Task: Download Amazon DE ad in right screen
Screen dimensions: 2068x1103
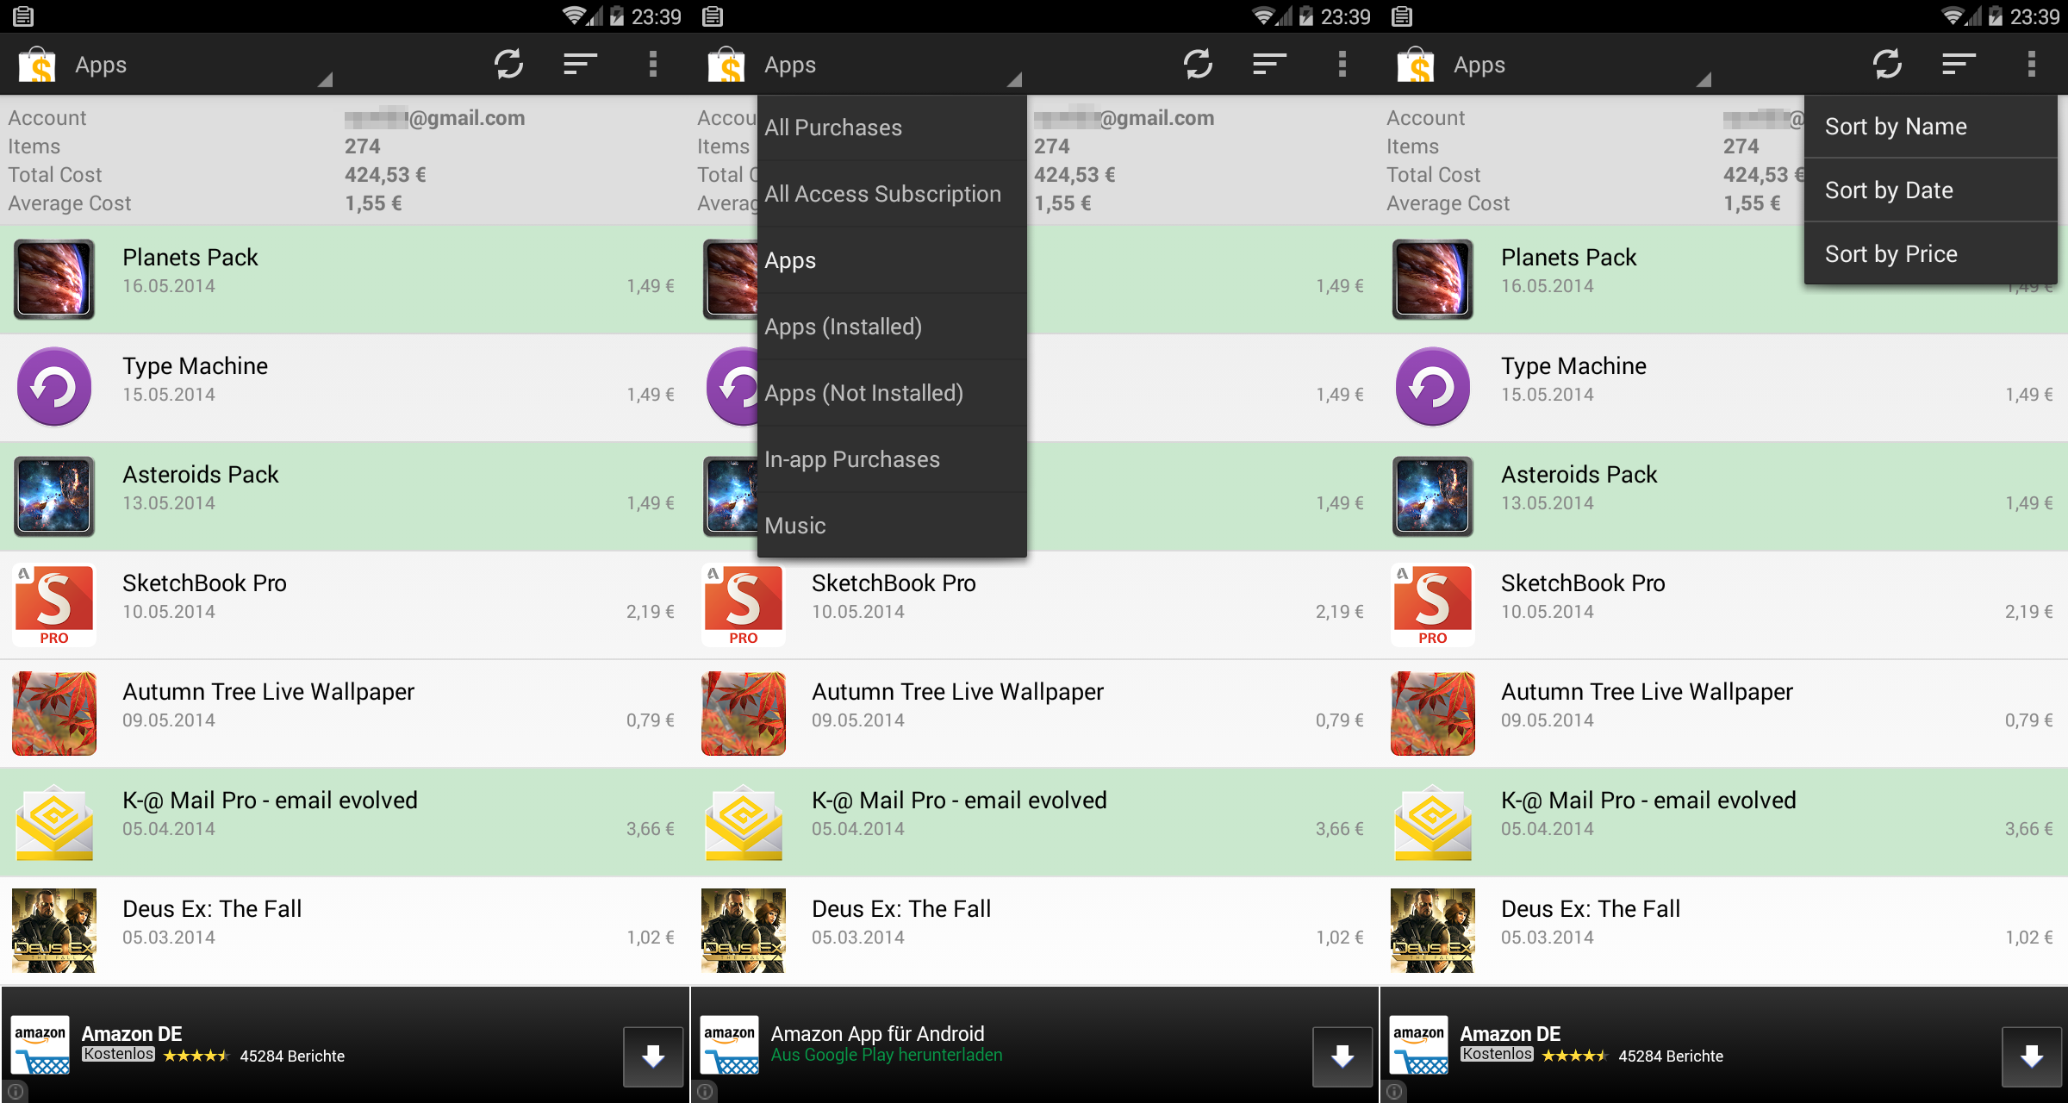Action: click(2032, 1056)
